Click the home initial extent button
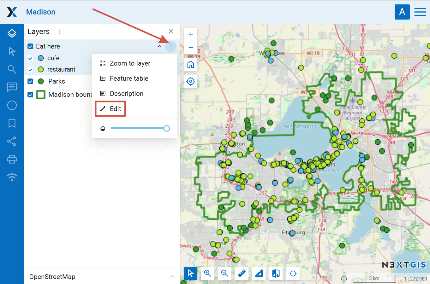Screen dimensions: 430x284 point(191,65)
